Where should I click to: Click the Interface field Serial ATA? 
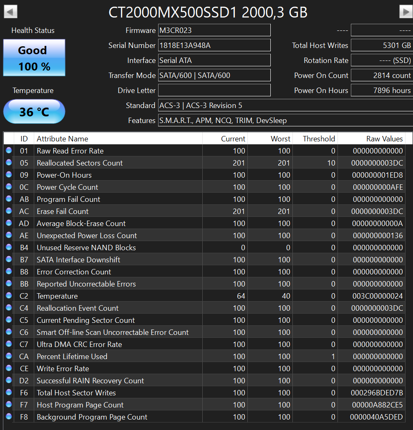click(214, 60)
